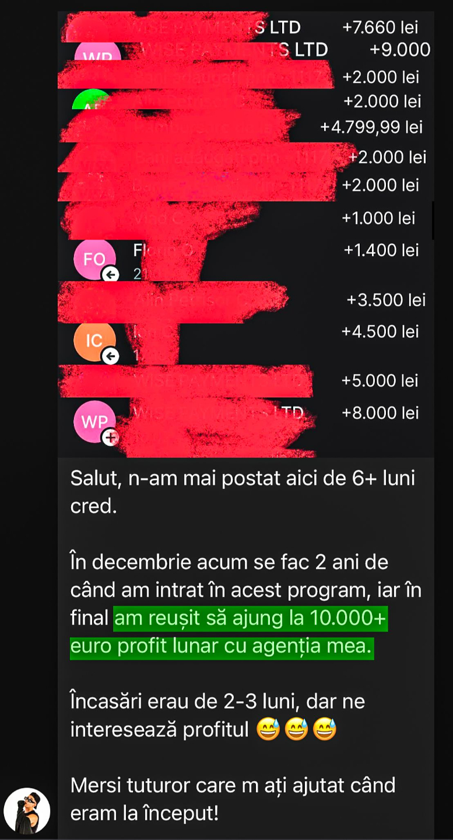Screen dimensions: 453x840
Task: Click the green avatar circle near top
Action: (92, 99)
